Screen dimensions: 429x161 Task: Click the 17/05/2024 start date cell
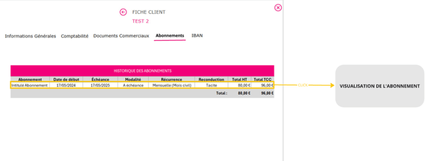66,85
